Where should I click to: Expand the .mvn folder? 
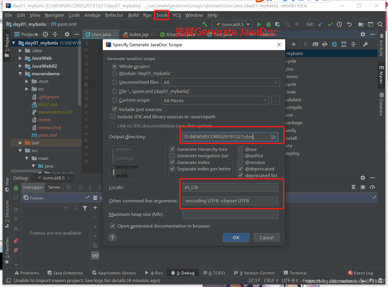(27, 81)
